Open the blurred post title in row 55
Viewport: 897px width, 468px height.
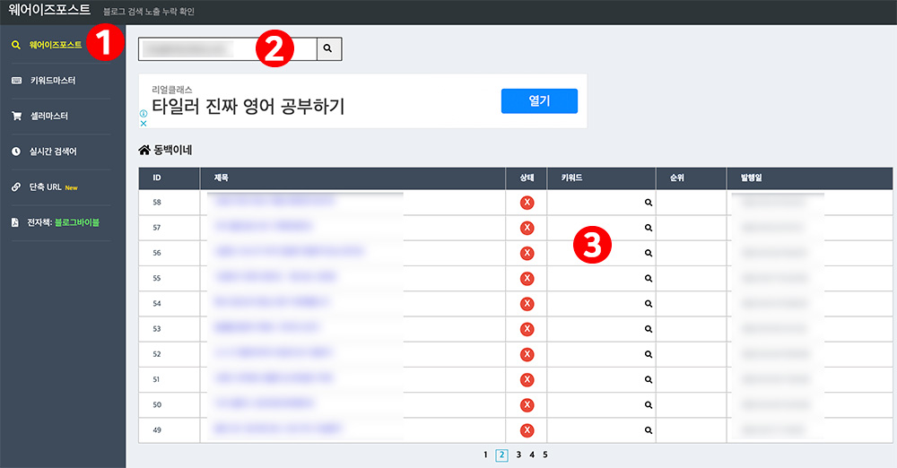[275, 277]
